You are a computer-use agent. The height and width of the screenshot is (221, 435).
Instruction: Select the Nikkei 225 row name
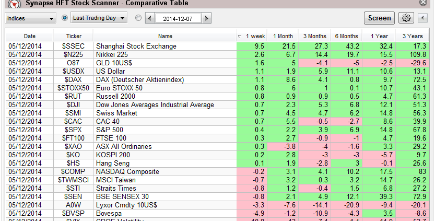tap(113, 54)
